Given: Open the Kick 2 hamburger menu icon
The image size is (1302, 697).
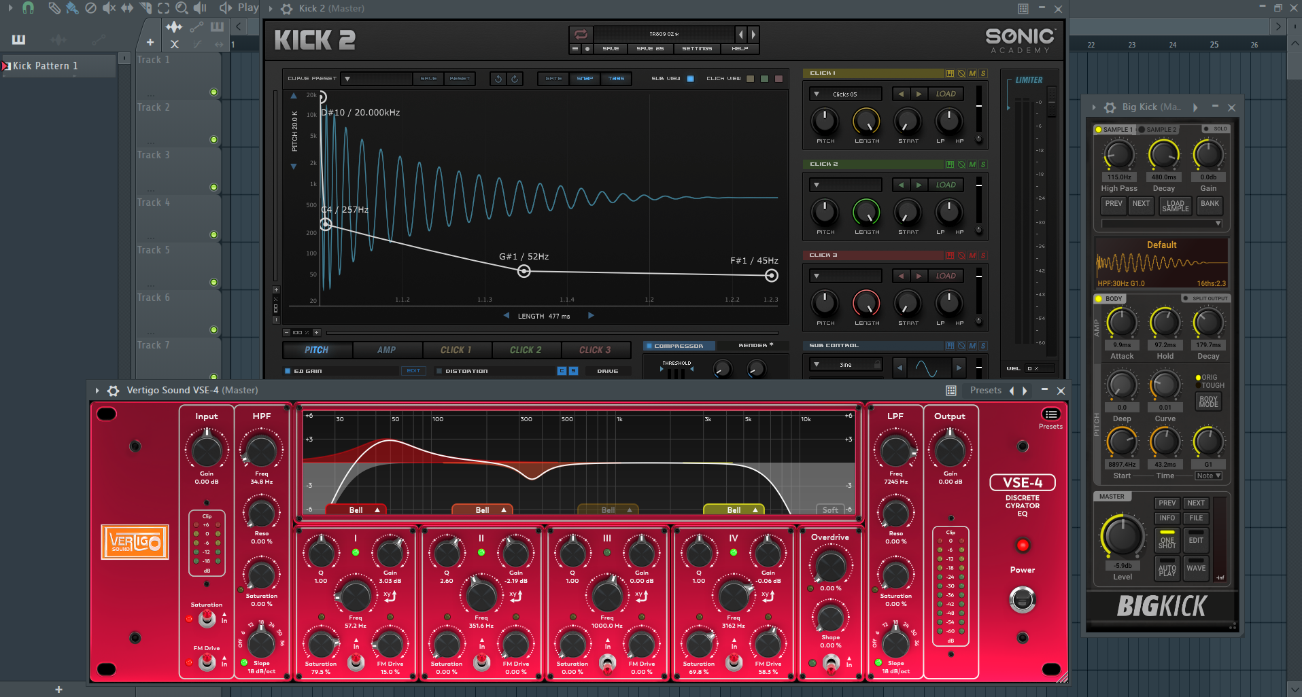Looking at the screenshot, I should coord(575,49).
